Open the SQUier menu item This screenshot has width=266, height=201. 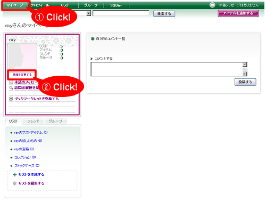[116, 5]
